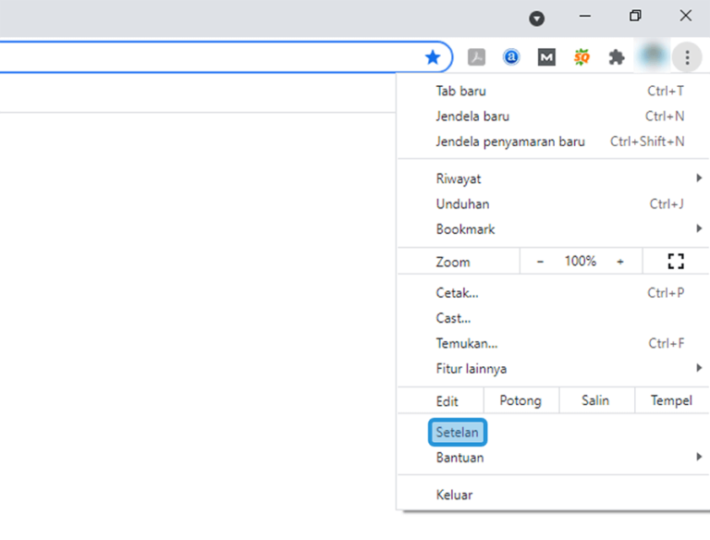Enter fullscreen mode via Zoom row icon
The image size is (710, 540).
coord(676,262)
